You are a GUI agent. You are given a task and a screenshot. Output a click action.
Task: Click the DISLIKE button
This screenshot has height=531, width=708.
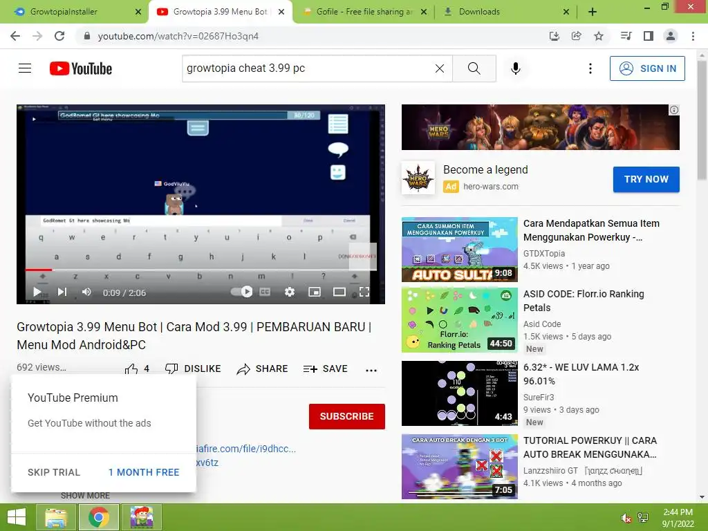pos(194,369)
